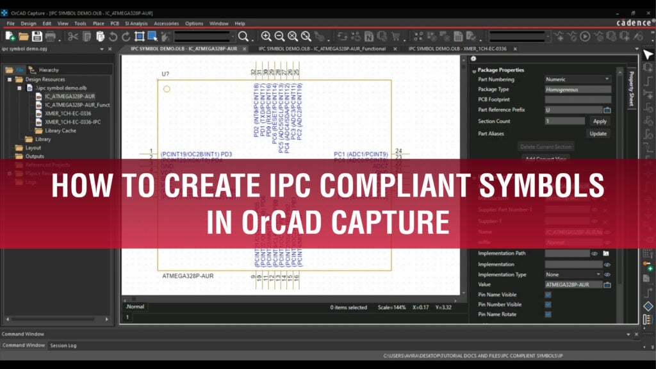Toggle Pin Name Visible checkbox

tap(548, 295)
